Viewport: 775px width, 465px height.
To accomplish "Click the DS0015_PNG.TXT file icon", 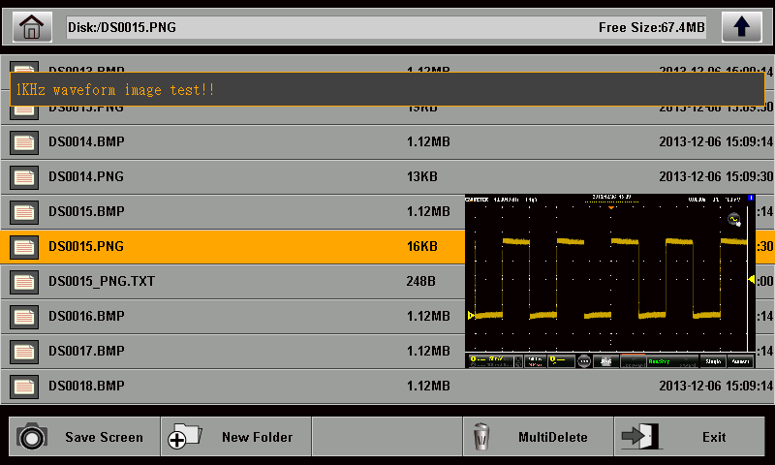I will tap(24, 282).
